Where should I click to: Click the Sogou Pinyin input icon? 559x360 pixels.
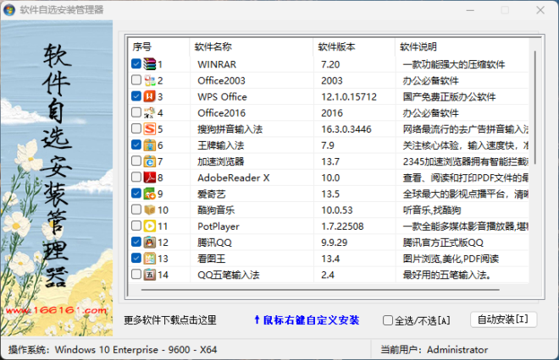click(150, 129)
